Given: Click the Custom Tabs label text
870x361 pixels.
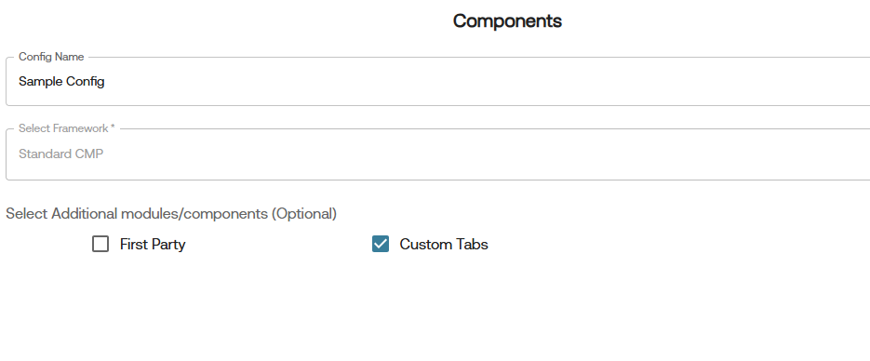Looking at the screenshot, I should coord(444,245).
